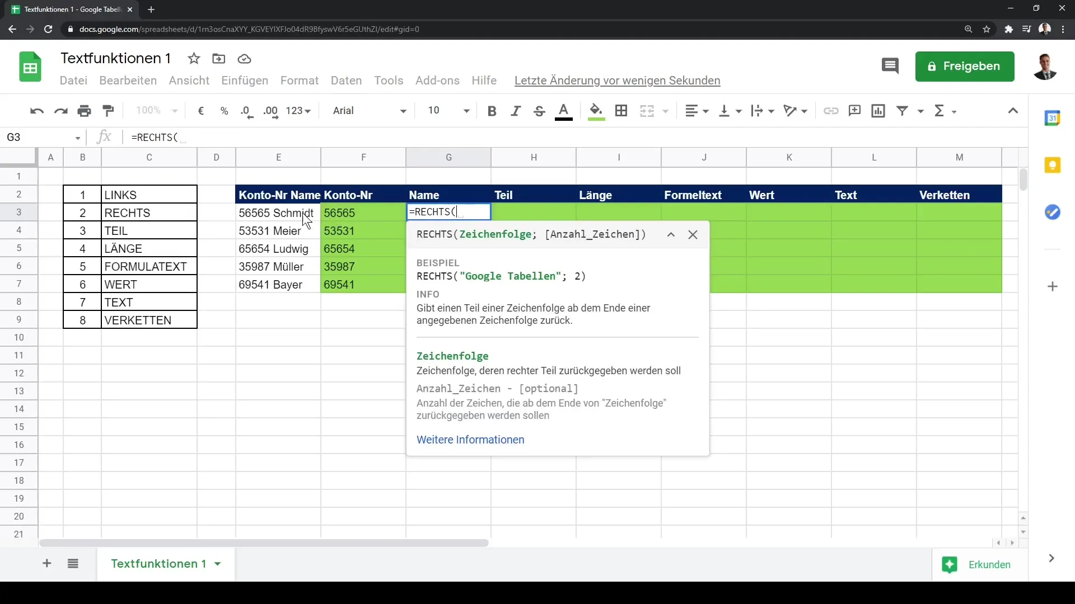Open the Arial font dropdown
The image size is (1075, 604).
click(x=370, y=111)
